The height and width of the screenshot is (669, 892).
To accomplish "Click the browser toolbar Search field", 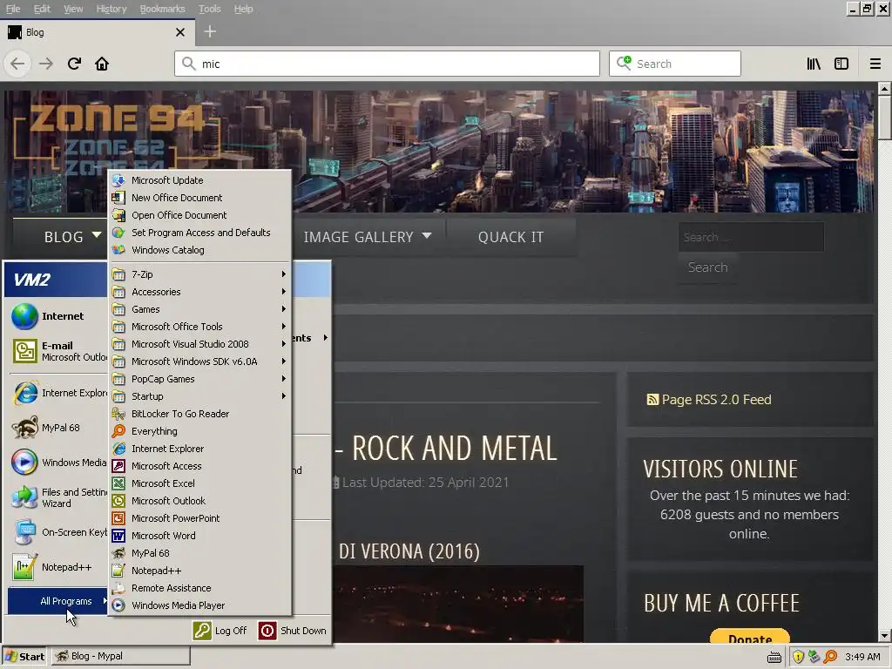I will 675,64.
